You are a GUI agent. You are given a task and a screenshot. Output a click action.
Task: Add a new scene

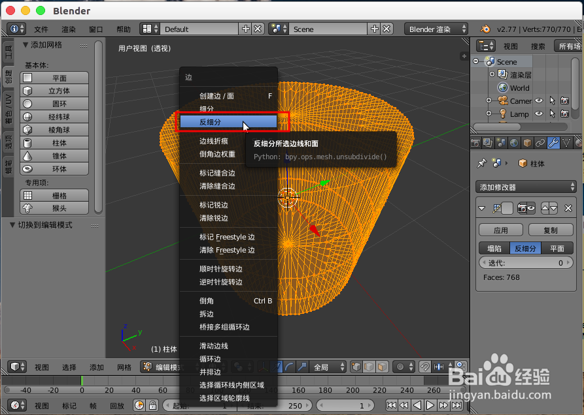pyautogui.click(x=375, y=29)
